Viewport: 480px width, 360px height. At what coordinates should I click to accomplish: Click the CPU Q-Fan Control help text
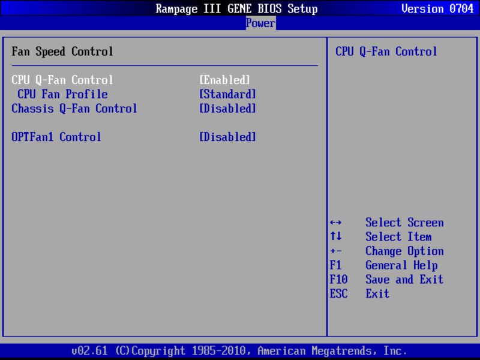click(x=386, y=52)
